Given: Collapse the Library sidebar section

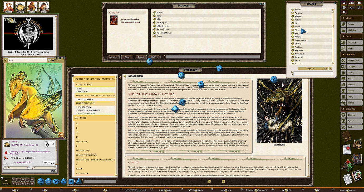Looking at the screenshot, I should click(x=351, y=18).
